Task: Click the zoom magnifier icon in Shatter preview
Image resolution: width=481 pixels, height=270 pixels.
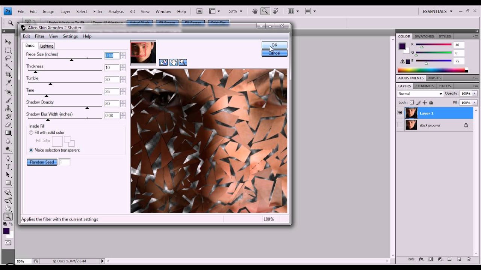Action: coord(183,62)
